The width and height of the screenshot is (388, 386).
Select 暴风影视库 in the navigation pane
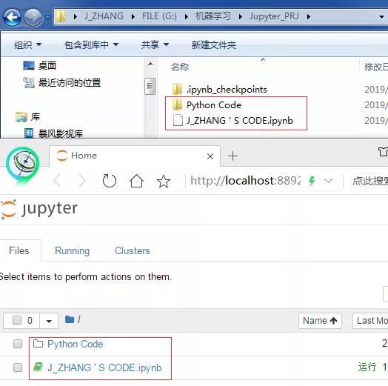(x=53, y=133)
